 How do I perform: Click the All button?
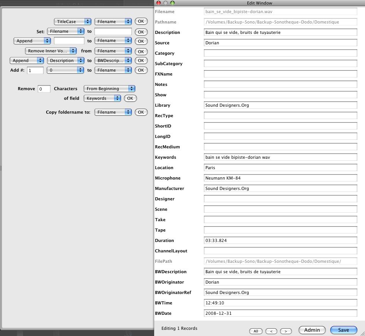tap(256, 331)
